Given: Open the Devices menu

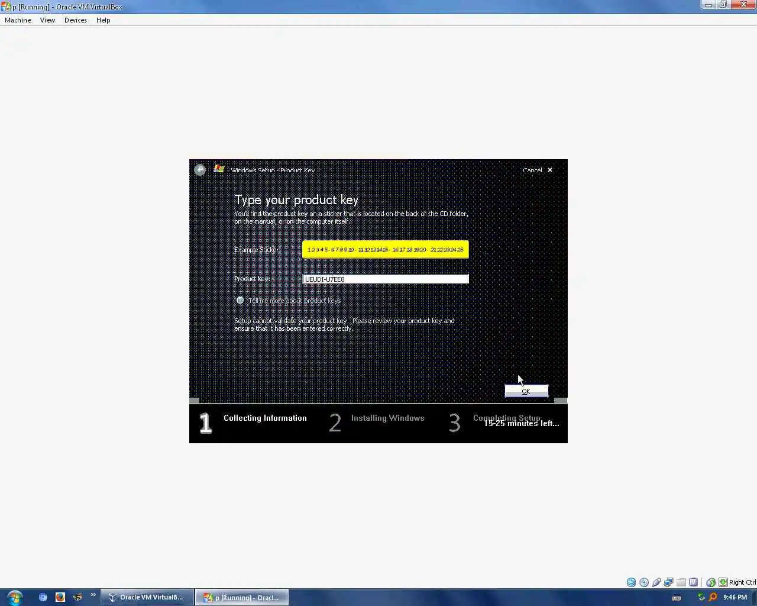Looking at the screenshot, I should 76,20.
